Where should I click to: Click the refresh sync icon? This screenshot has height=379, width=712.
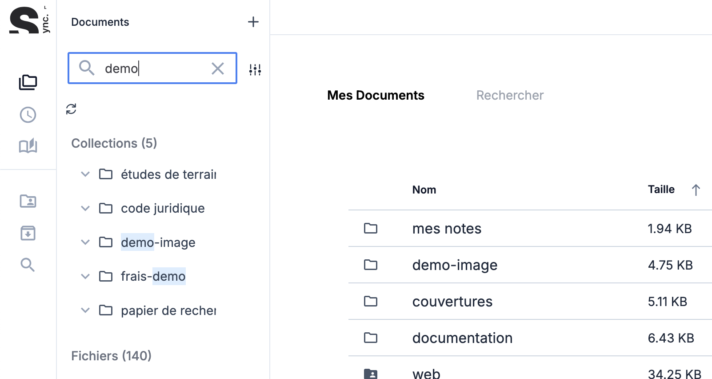(71, 109)
